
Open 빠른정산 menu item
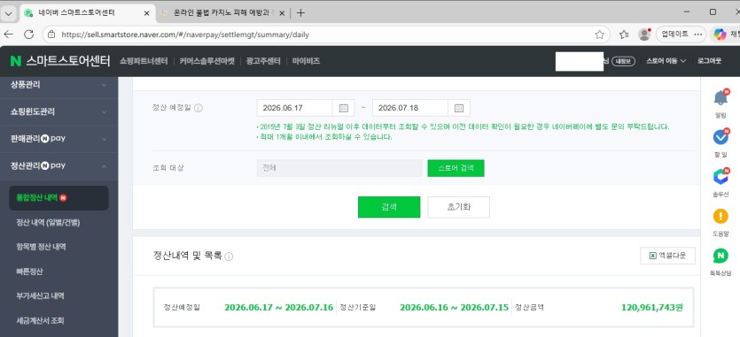30,272
